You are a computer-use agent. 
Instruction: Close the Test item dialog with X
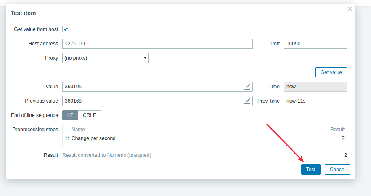(350, 9)
